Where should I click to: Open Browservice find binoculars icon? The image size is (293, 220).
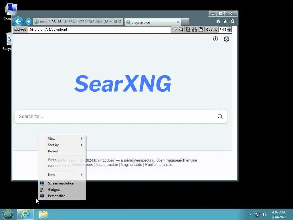195,30
